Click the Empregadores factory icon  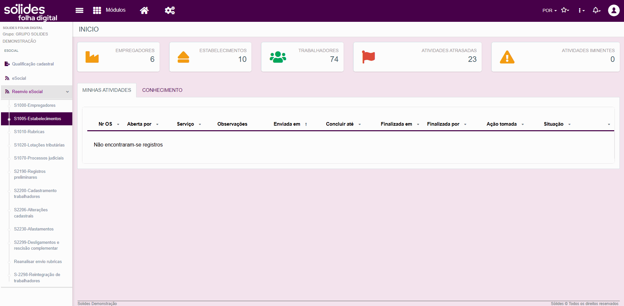click(92, 57)
